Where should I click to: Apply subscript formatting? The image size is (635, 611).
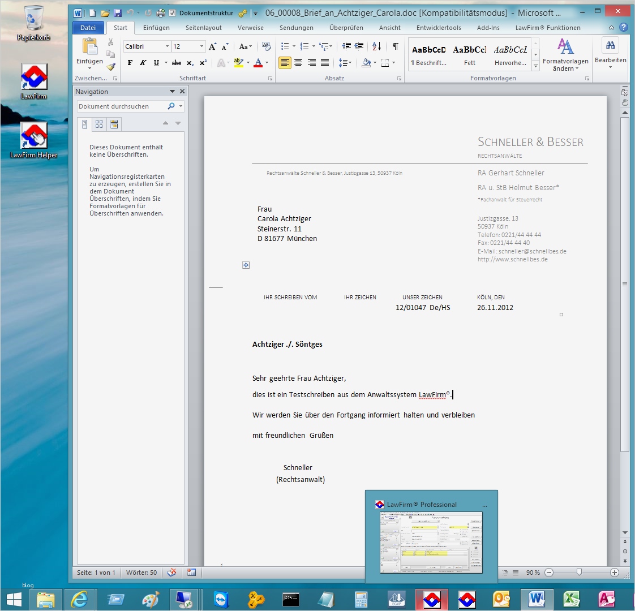pos(191,63)
